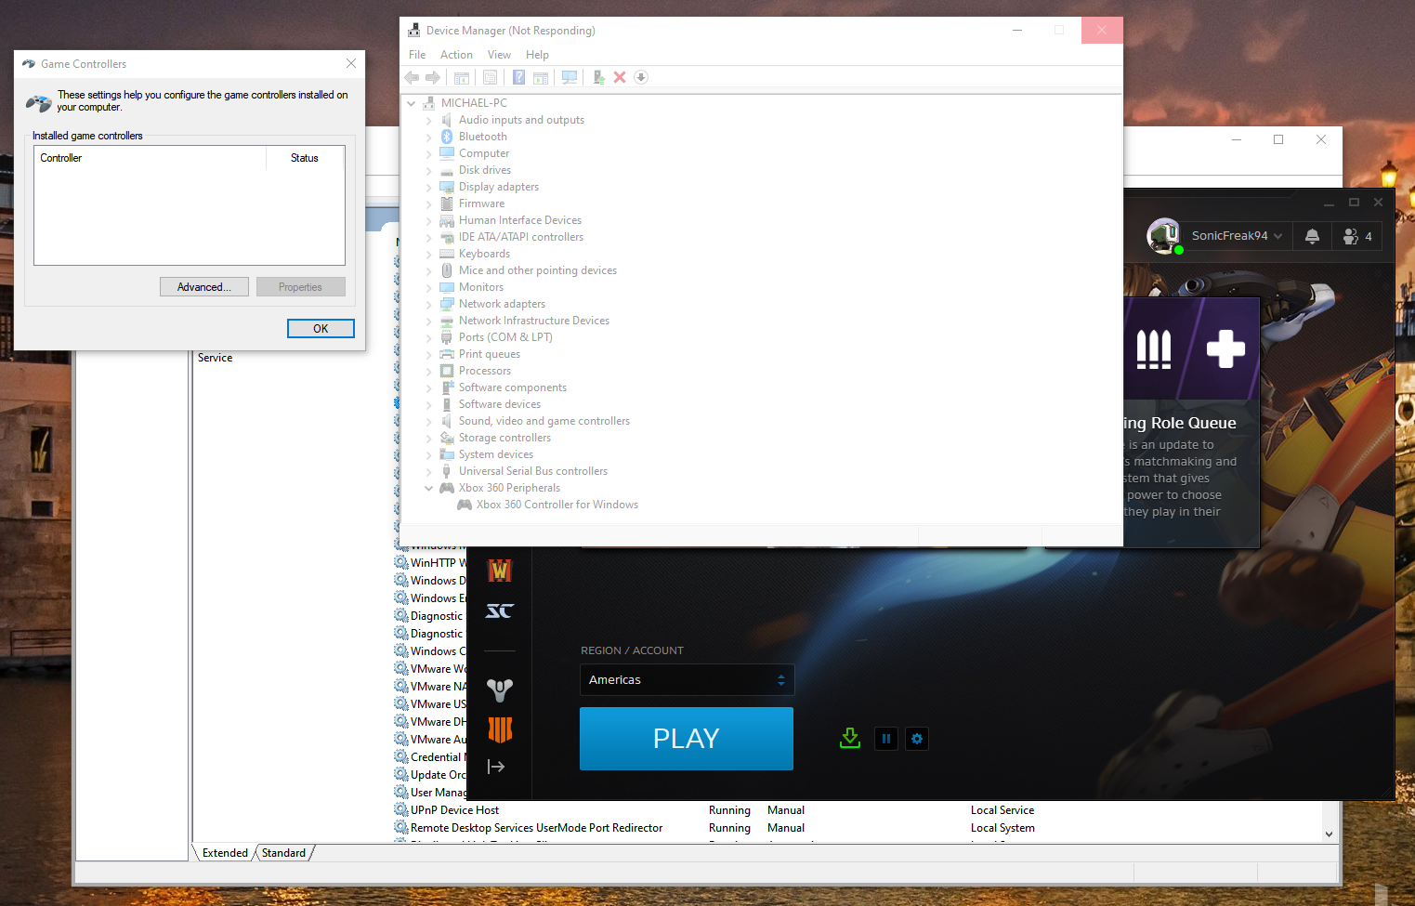Open the Americas region dropdown
The width and height of the screenshot is (1415, 906).
(x=687, y=680)
